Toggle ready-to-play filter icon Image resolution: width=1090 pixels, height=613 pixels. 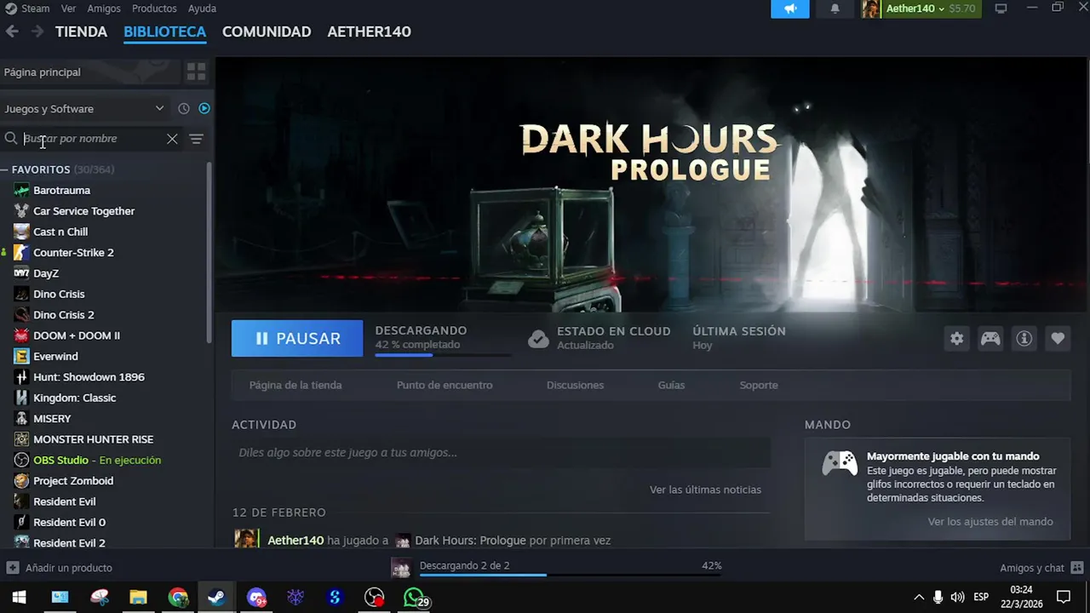[x=204, y=108]
